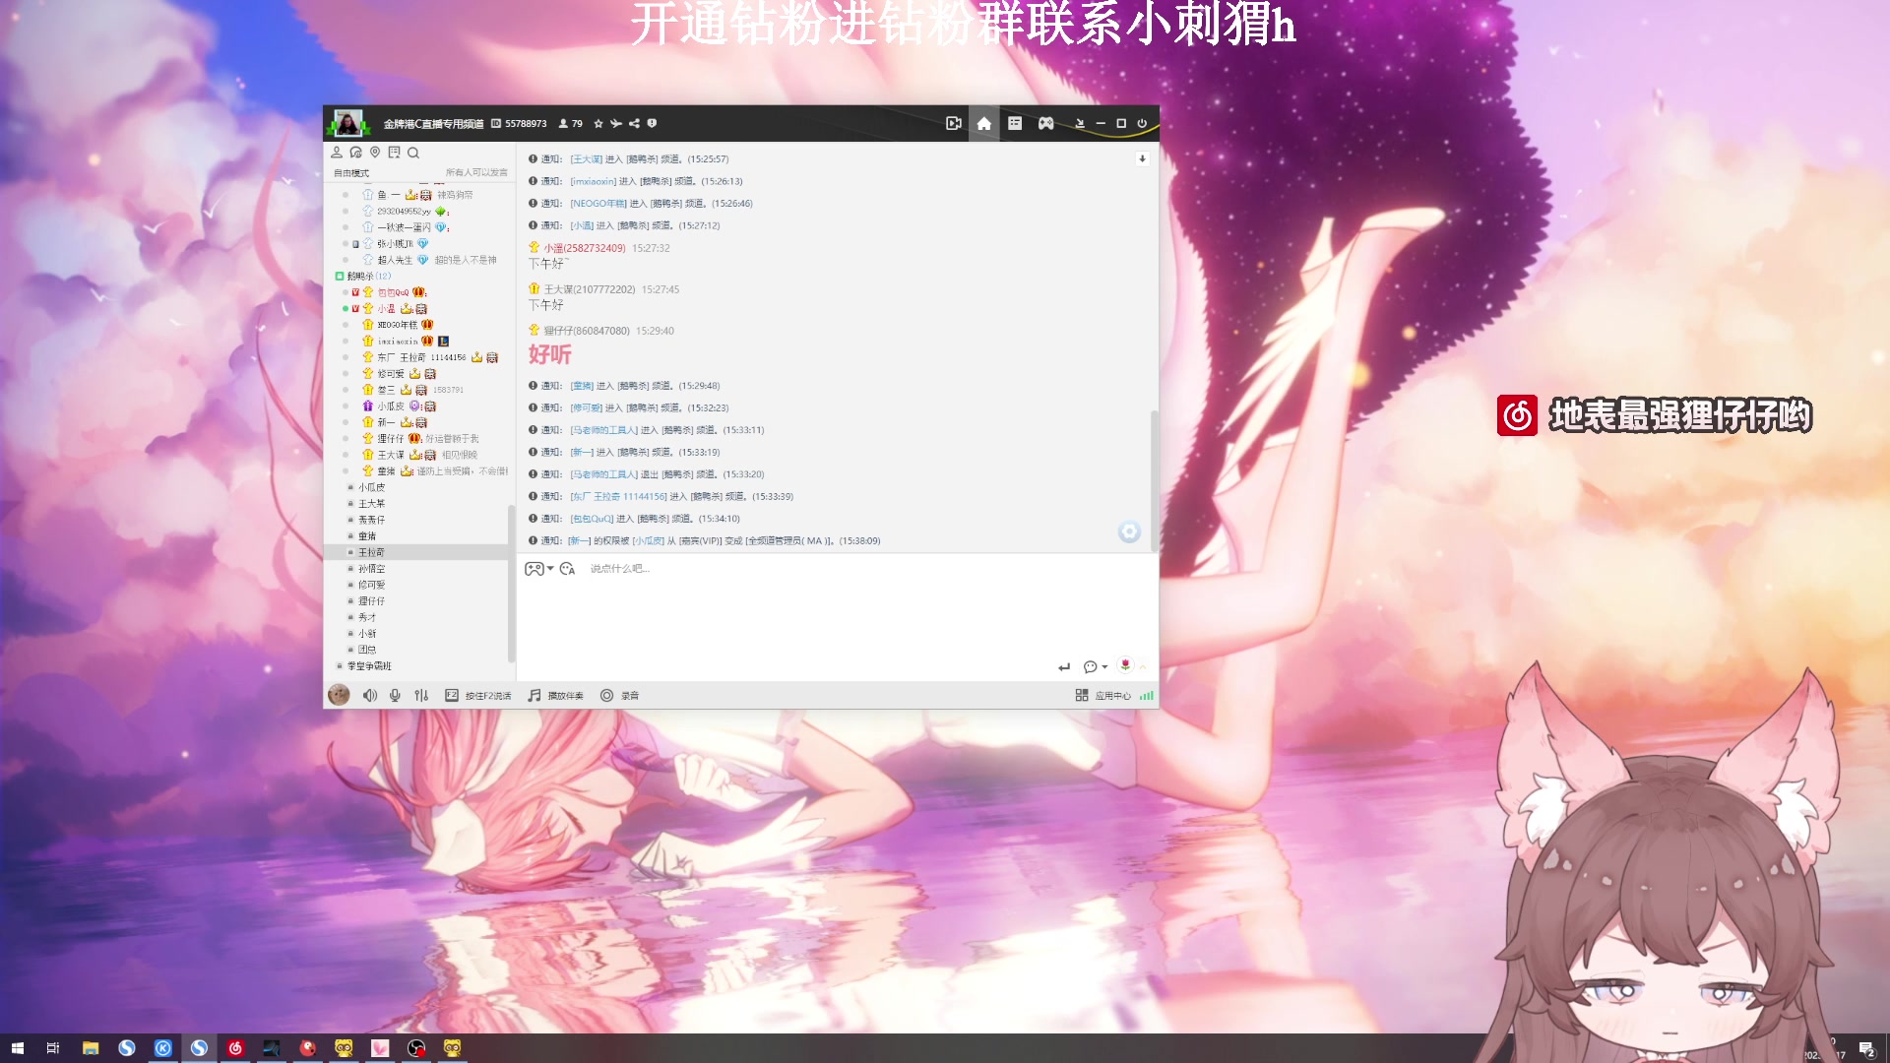Image resolution: width=1890 pixels, height=1063 pixels.
Task: Click the home icon in the channel header
Action: point(983,123)
